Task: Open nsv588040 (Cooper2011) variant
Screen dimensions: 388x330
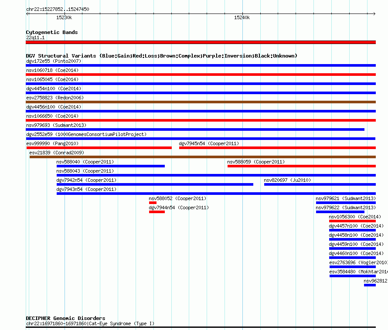Action: (x=111, y=166)
